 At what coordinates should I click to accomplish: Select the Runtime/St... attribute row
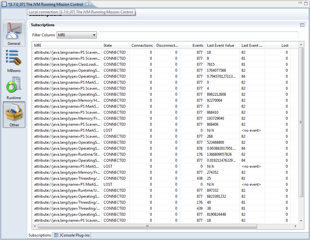coord(165,154)
